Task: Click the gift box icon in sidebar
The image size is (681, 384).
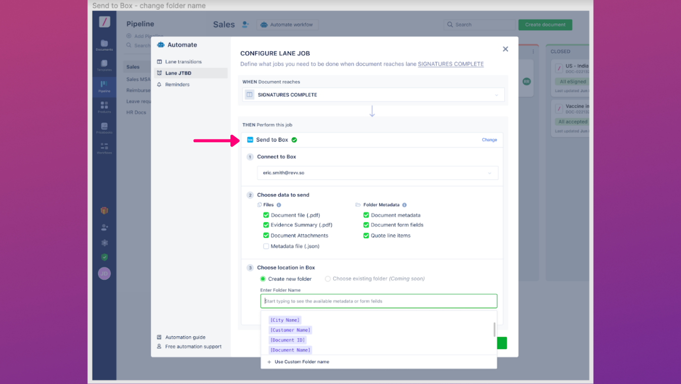Action: (x=104, y=211)
